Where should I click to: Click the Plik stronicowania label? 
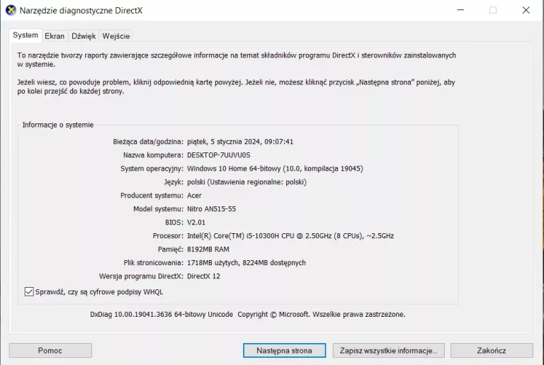coord(153,263)
